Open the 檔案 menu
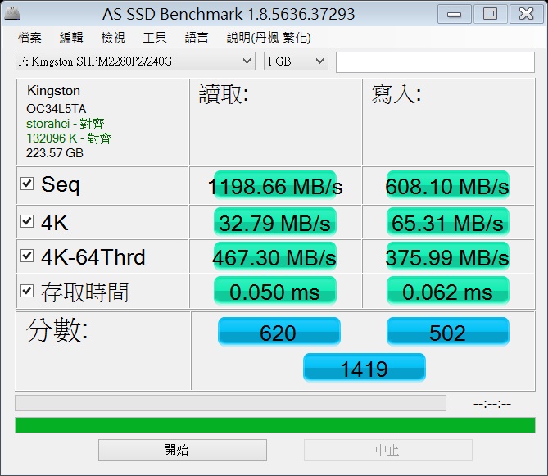This screenshot has width=548, height=476. tap(29, 38)
